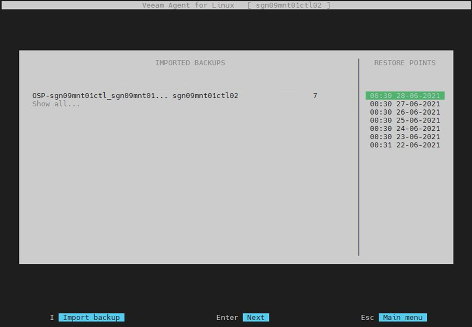
Task: Expand the list with Show all...
Action: 56,104
